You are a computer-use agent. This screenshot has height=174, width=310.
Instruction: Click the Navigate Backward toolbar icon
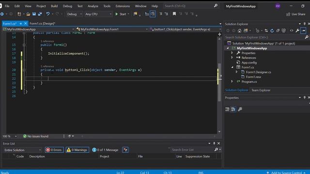pos(2,14)
